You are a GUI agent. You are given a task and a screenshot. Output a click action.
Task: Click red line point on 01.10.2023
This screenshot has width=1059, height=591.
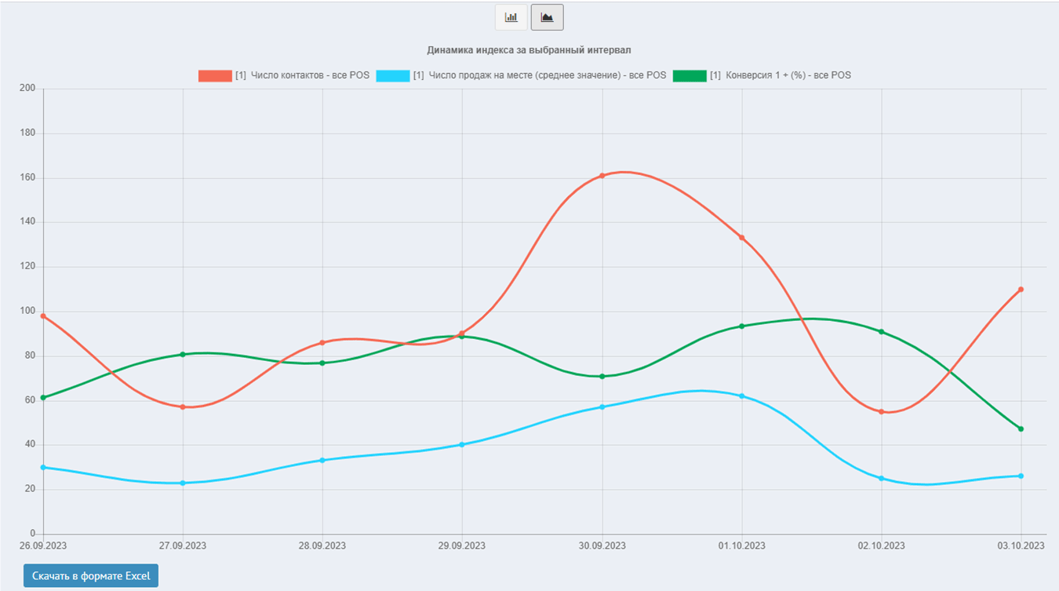pyautogui.click(x=742, y=238)
